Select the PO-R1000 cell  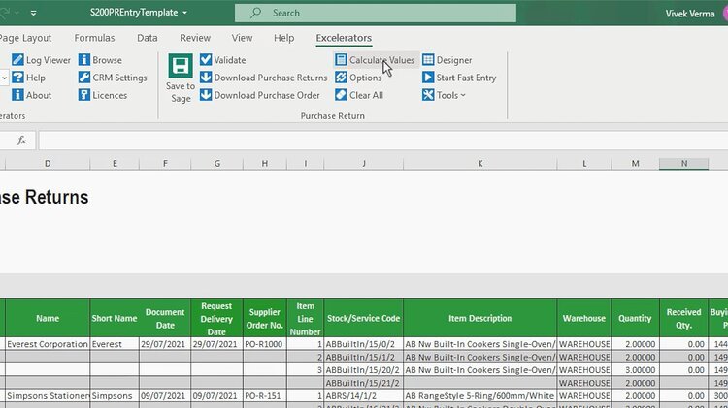point(265,344)
